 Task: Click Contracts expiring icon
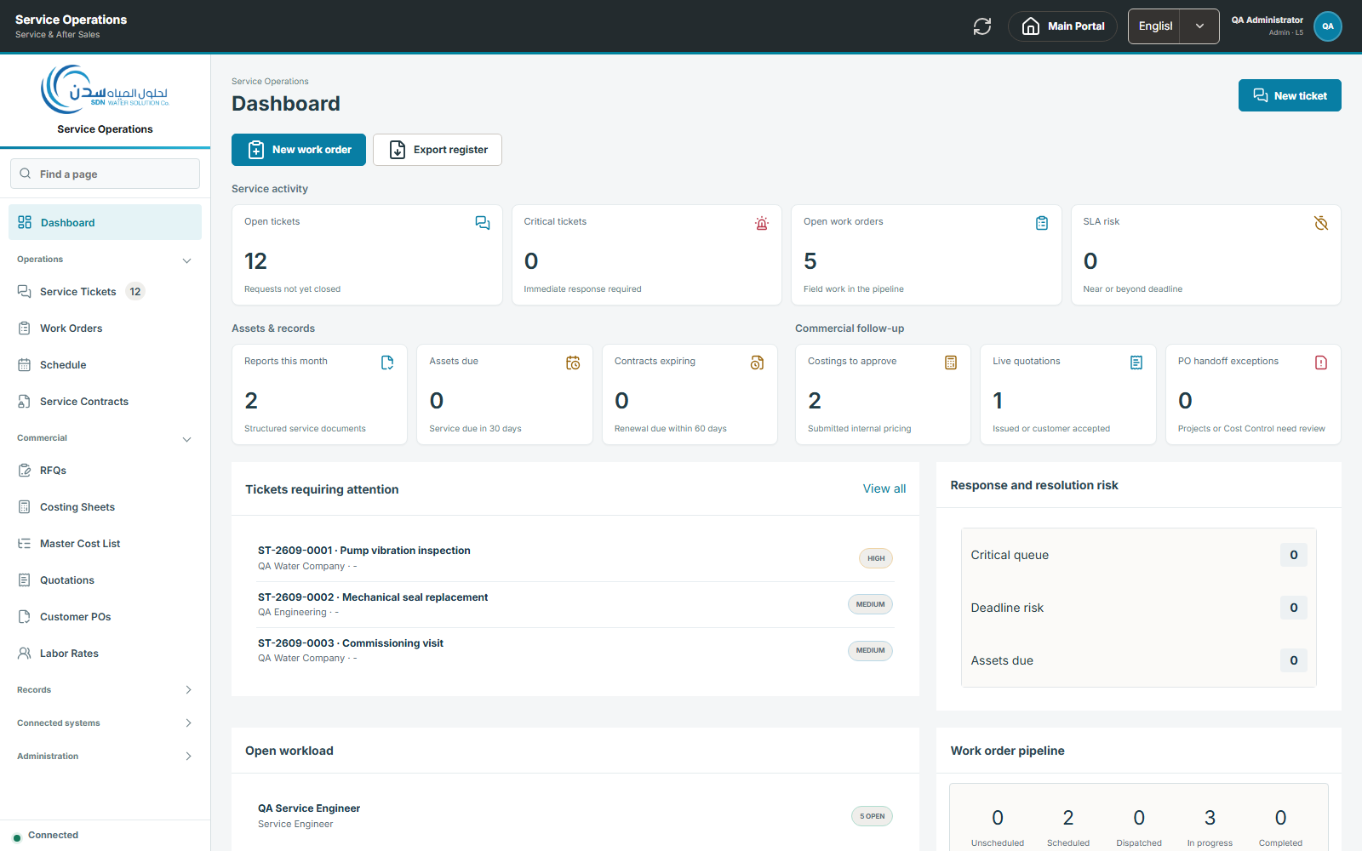click(758, 363)
